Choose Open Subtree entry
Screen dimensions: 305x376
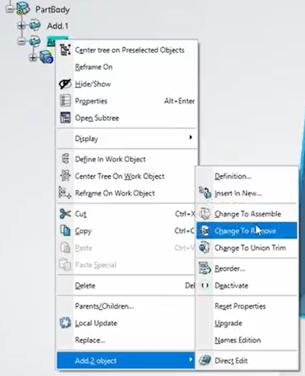[x=127, y=118]
